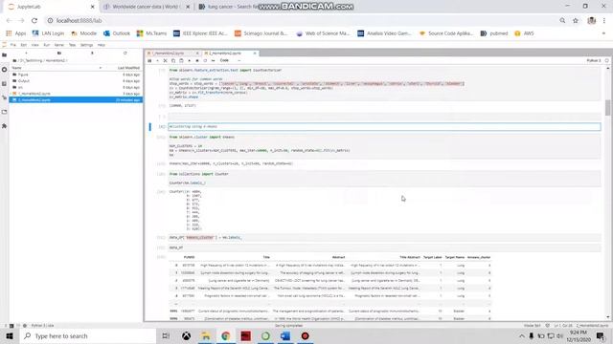Open the Running Terminals and Kernels sidebar icon

coord(4,70)
